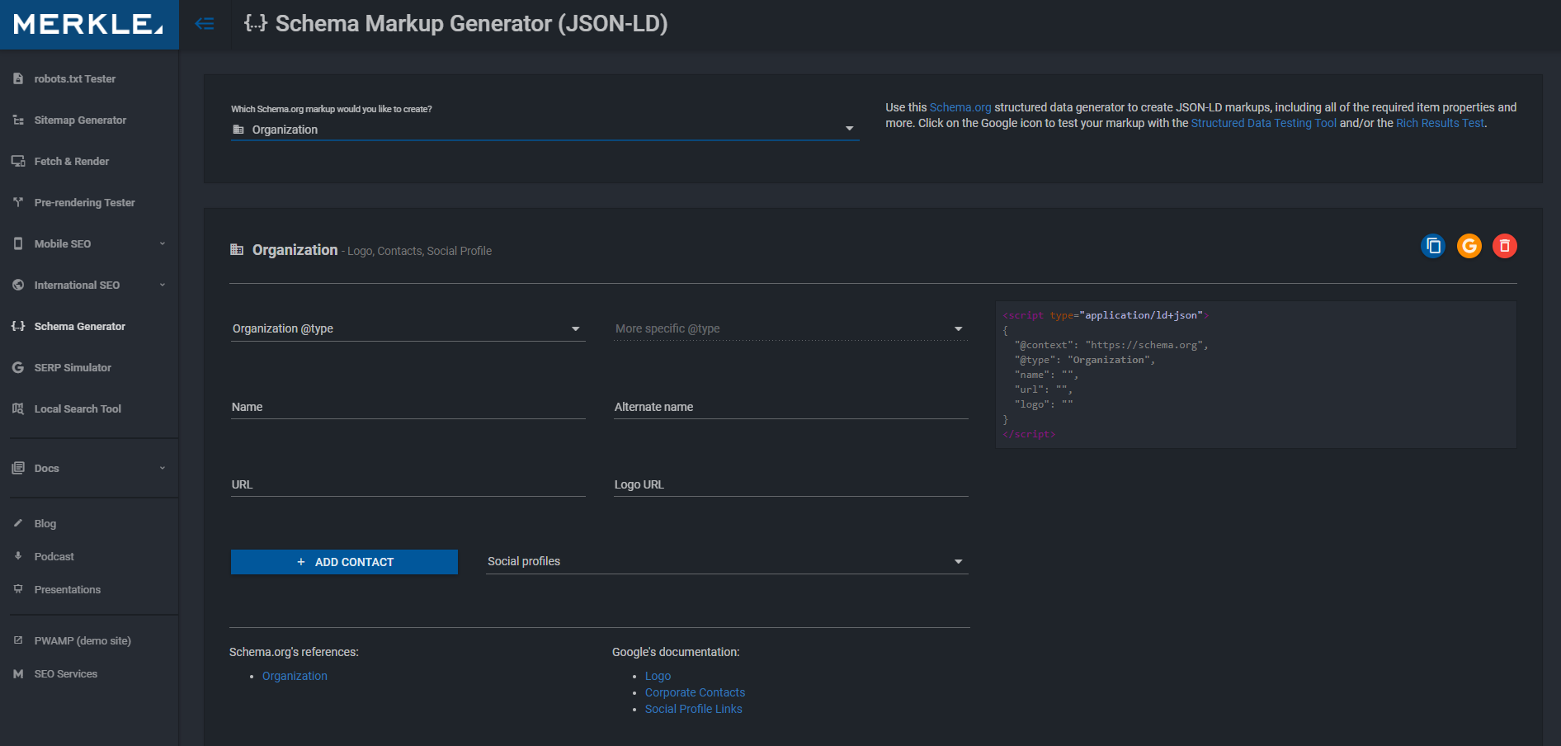Click the robots.txt Tester file icon

pos(18,78)
